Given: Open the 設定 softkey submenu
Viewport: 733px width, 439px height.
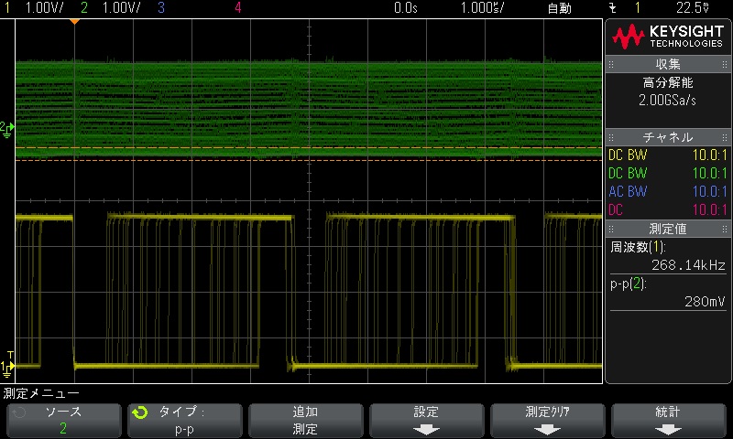Looking at the screenshot, I should point(427,420).
